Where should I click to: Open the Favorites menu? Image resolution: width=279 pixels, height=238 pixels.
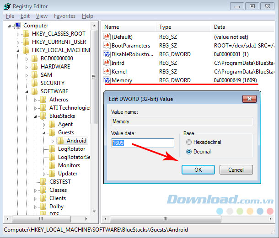(x=64, y=16)
